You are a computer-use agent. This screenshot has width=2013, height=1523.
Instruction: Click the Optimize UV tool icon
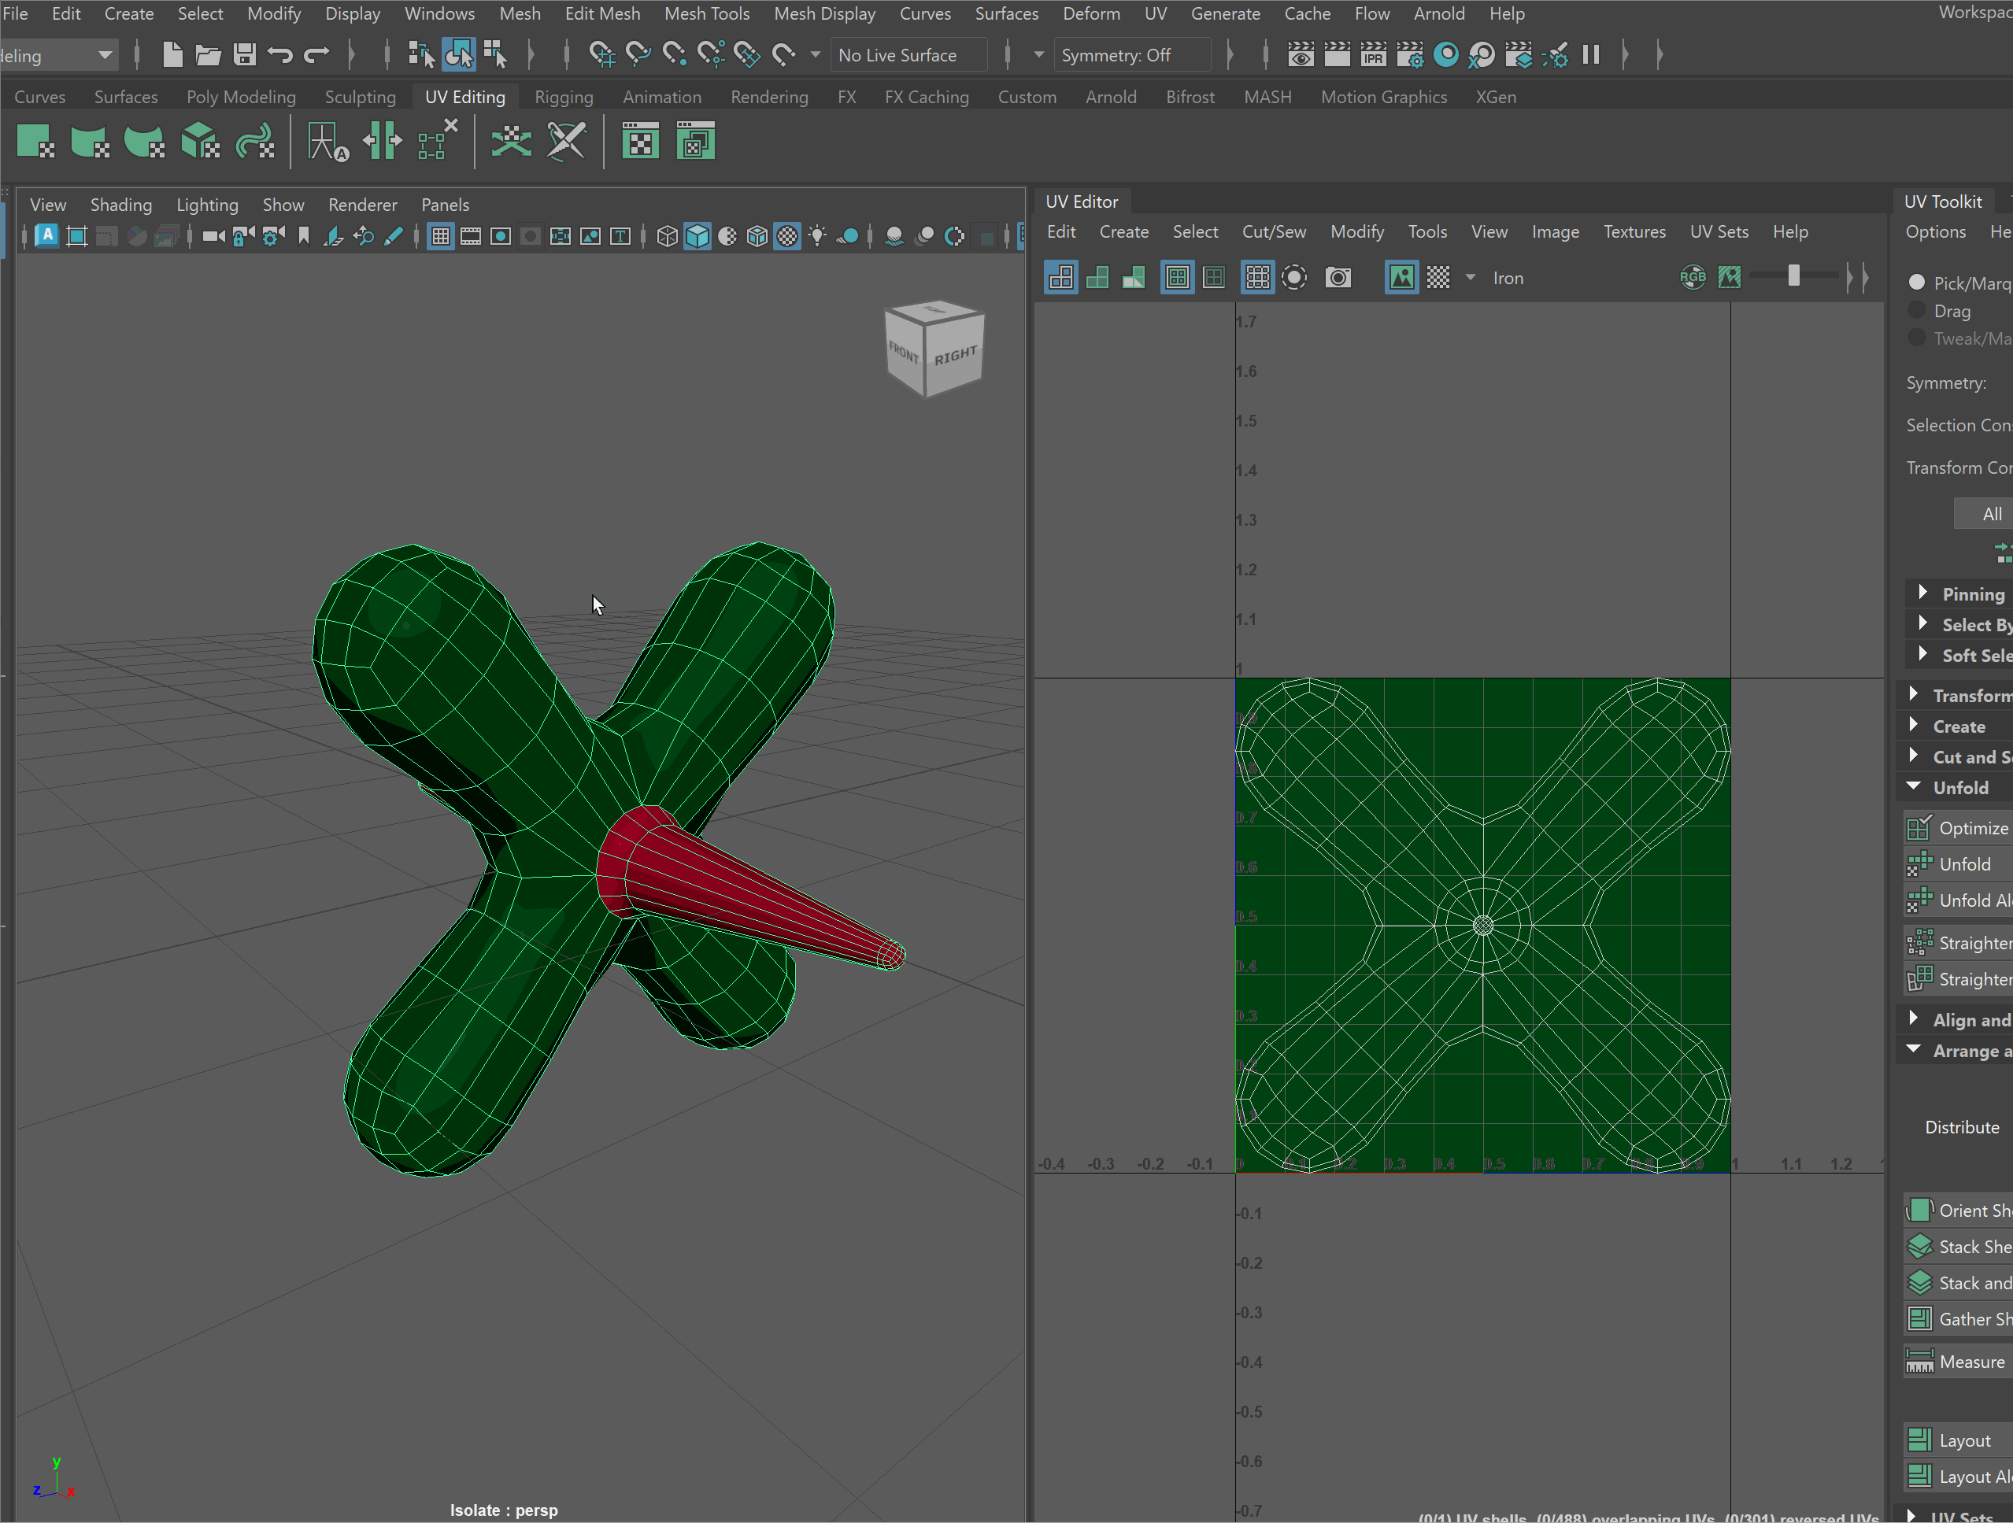point(1920,828)
